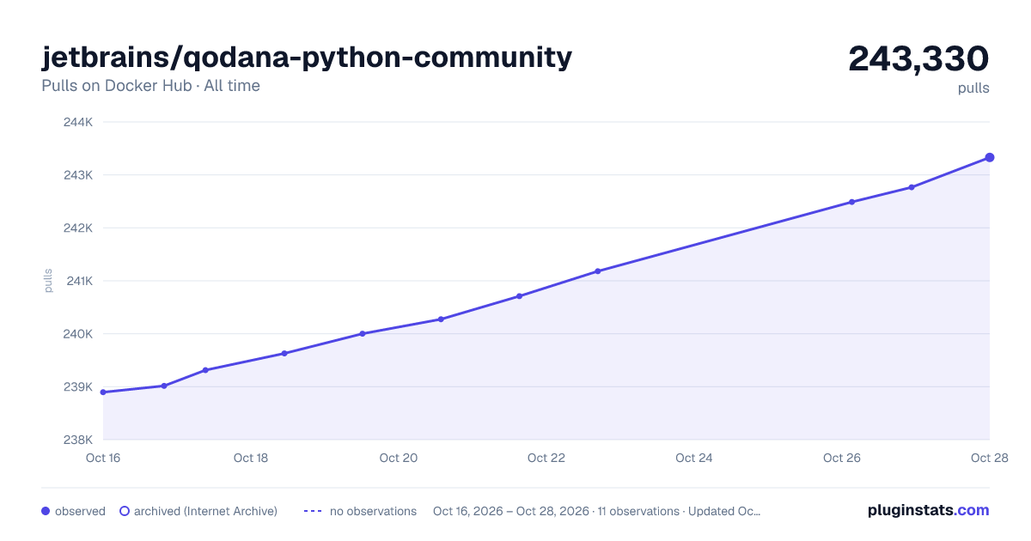Screen dimensions: 1031x541
Task: Click the Oct 18 x-axis label
Action: 251,458
